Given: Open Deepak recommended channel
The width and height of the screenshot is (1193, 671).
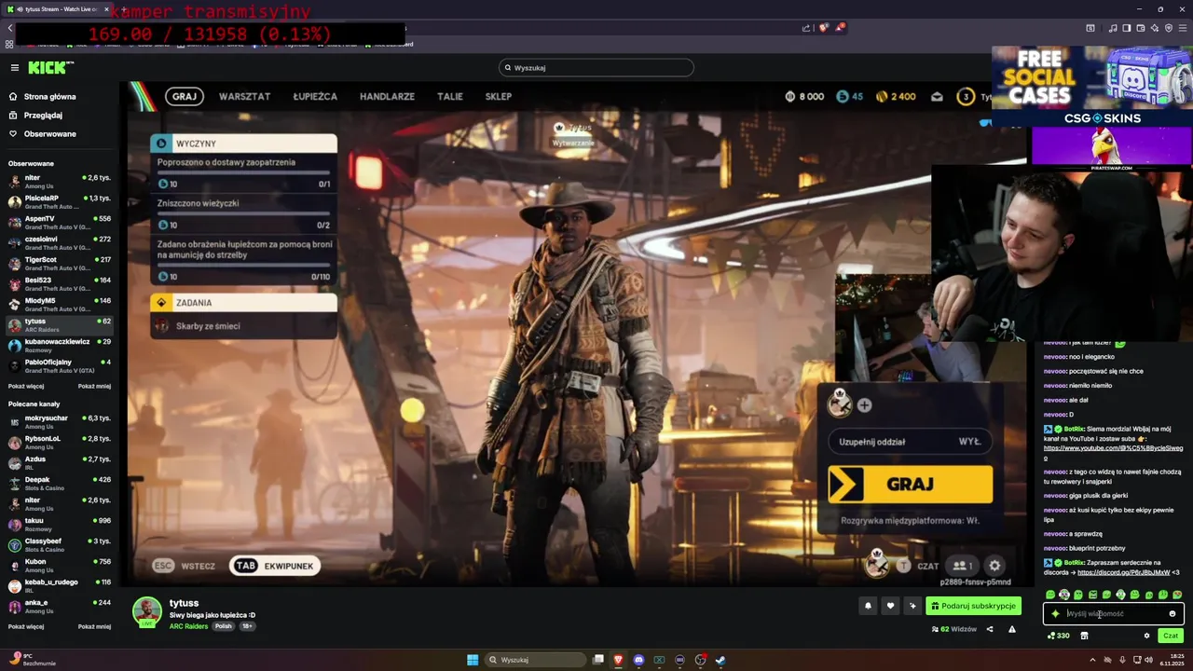Looking at the screenshot, I should click(x=59, y=483).
